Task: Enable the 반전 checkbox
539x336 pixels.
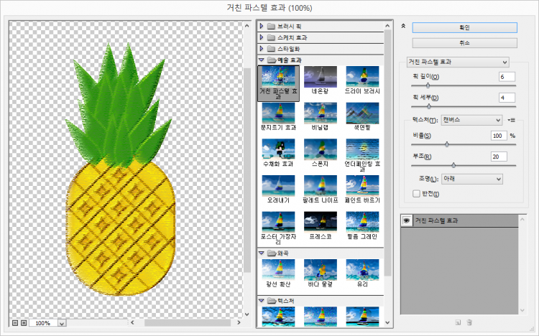Action: point(416,193)
